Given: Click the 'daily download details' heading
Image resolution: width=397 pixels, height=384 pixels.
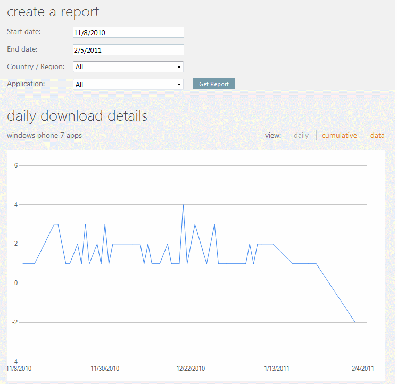Looking at the screenshot, I should pos(77,116).
